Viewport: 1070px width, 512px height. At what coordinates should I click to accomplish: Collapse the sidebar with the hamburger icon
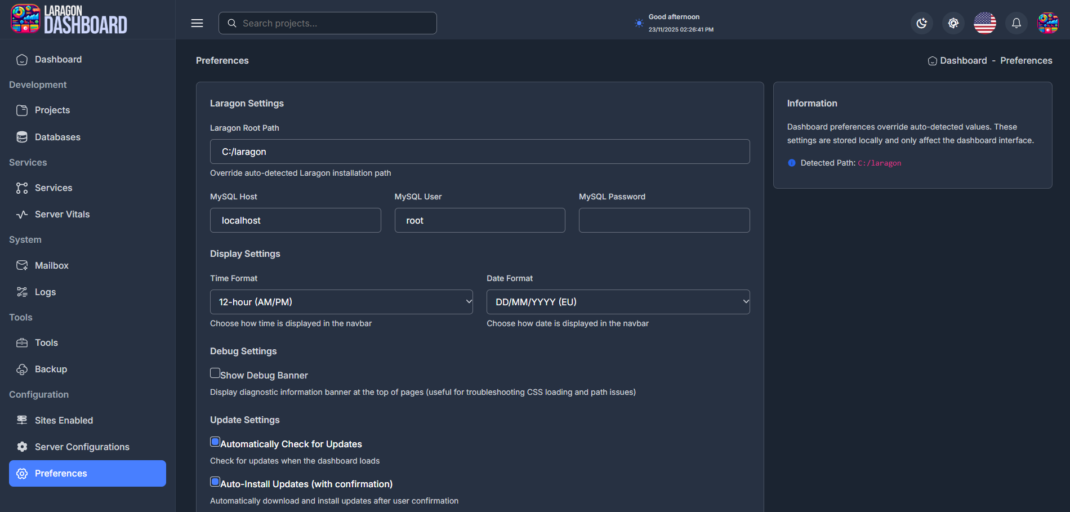coord(197,23)
